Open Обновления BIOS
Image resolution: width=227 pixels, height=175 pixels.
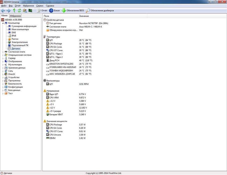click(73, 10)
